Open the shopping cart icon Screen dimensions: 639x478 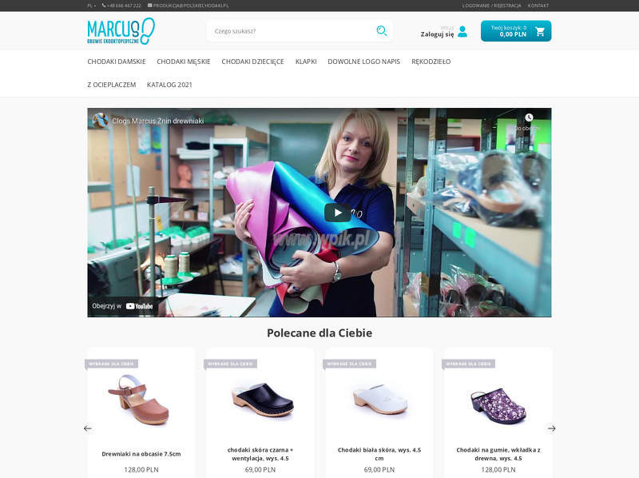tap(540, 31)
